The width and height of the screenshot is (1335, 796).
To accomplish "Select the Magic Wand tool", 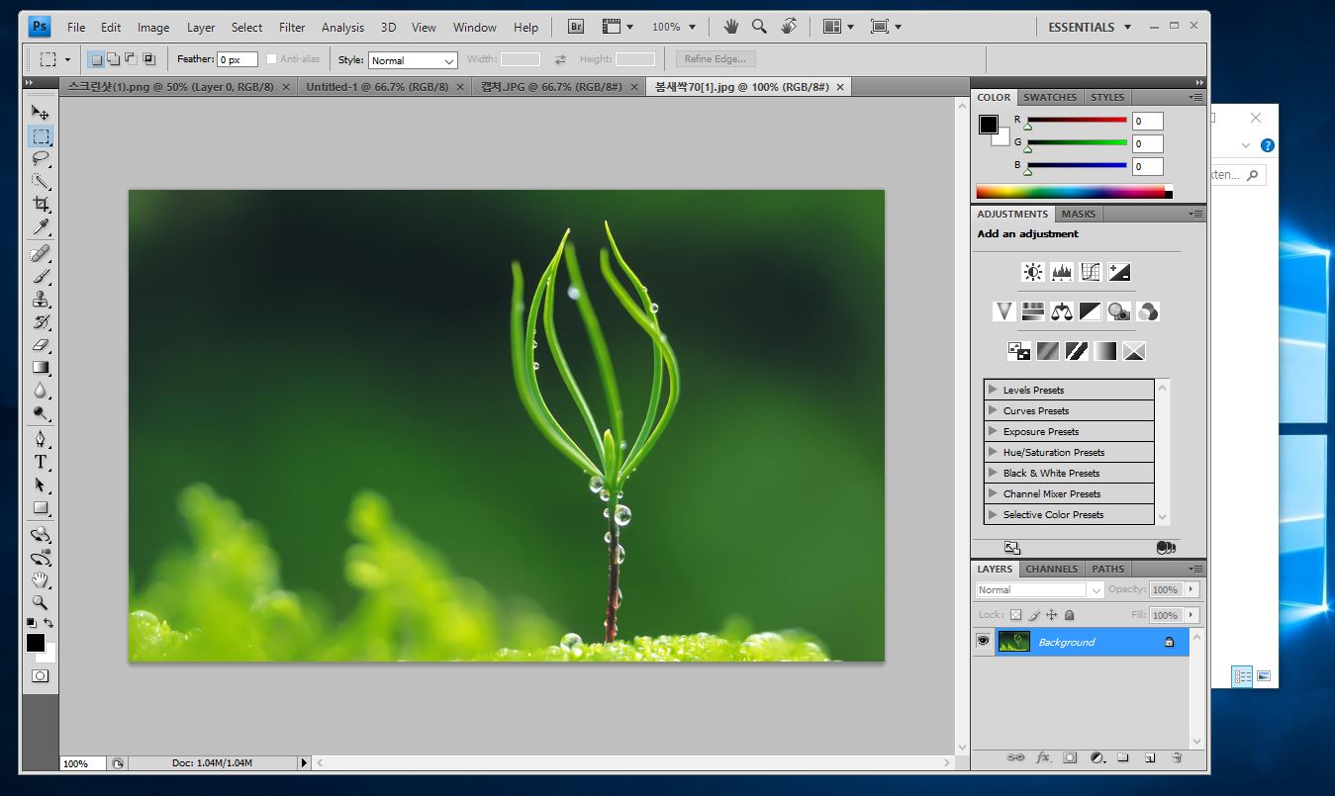I will tap(41, 181).
